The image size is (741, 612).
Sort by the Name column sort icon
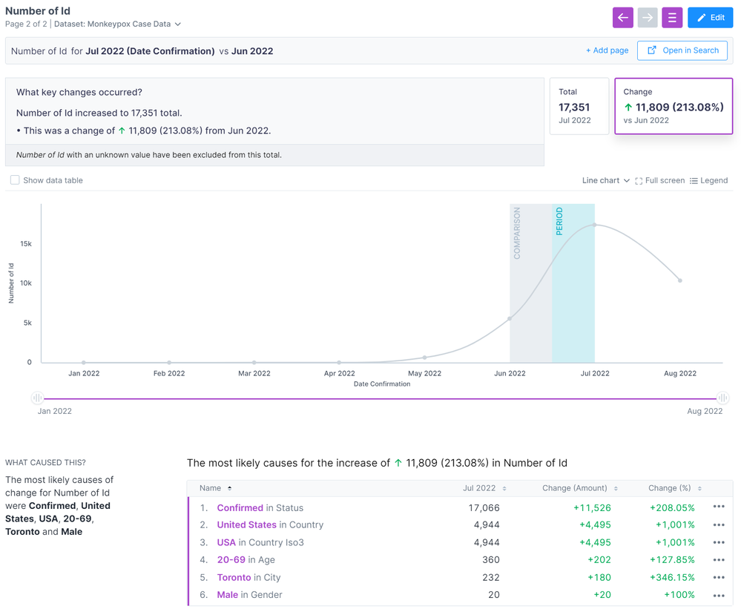click(x=229, y=488)
